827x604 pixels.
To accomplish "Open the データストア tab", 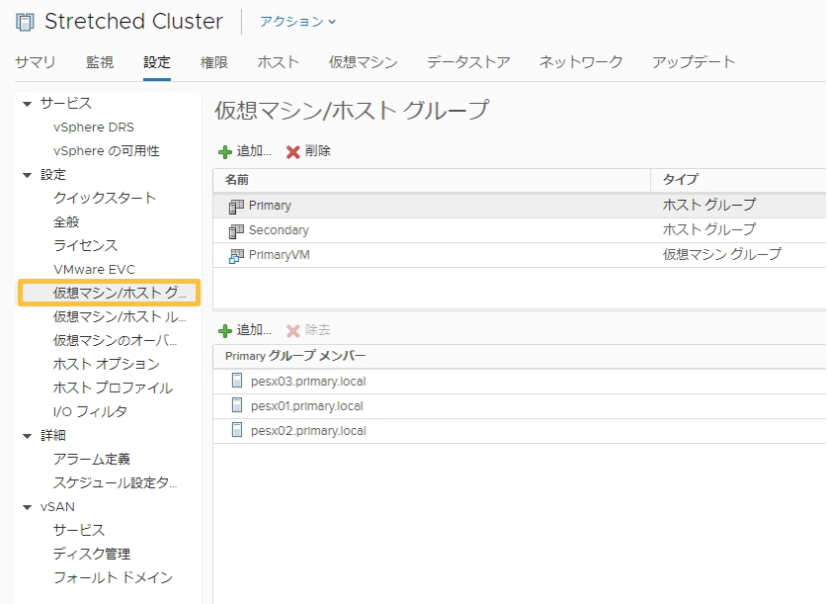I will pos(468,62).
